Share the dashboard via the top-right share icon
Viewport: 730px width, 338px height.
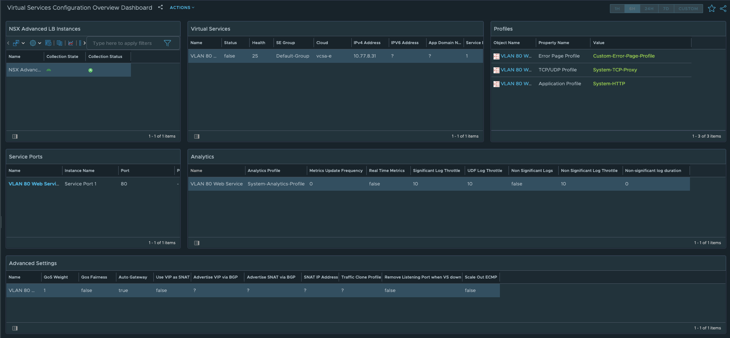tap(723, 8)
